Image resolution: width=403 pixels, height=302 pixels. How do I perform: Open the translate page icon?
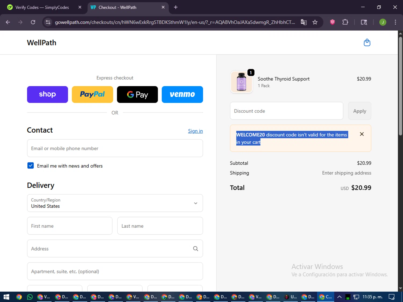click(304, 22)
